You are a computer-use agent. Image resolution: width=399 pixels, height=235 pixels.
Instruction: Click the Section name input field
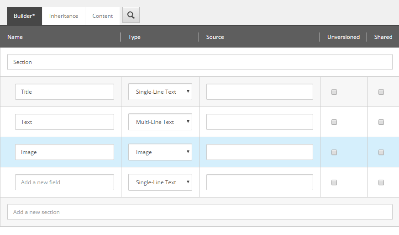[199, 62]
